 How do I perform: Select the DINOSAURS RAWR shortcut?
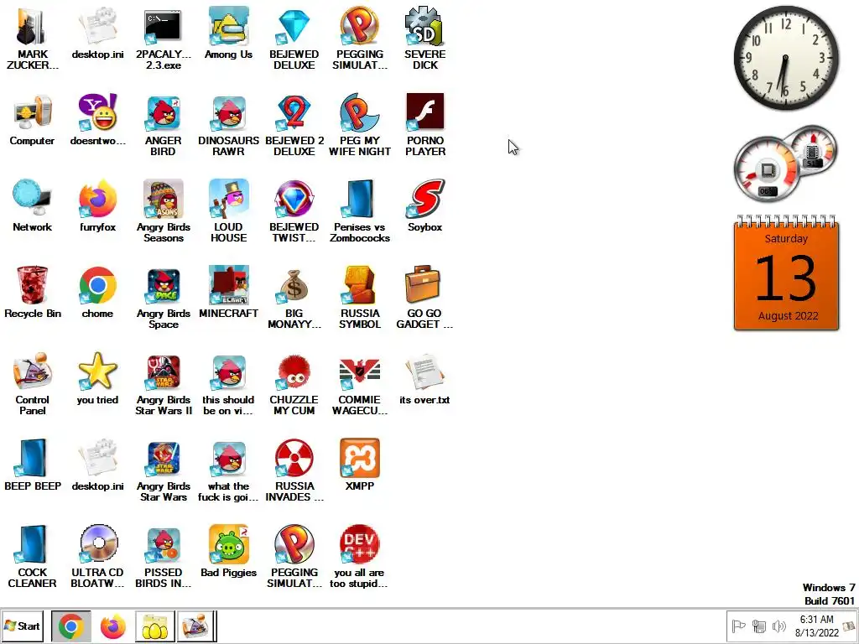tap(228, 125)
